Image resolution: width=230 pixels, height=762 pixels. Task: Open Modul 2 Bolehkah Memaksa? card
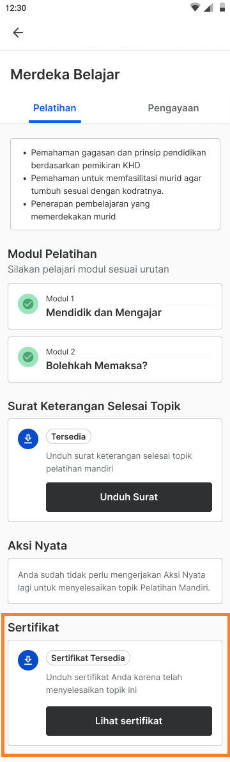tap(115, 359)
